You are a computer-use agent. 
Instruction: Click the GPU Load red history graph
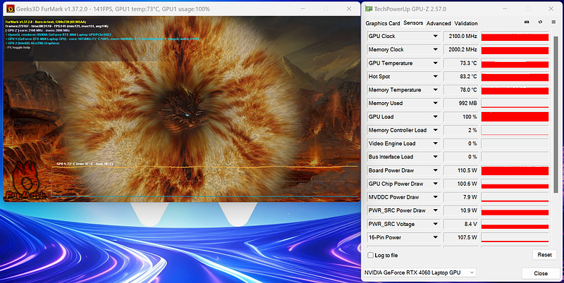pyautogui.click(x=515, y=117)
